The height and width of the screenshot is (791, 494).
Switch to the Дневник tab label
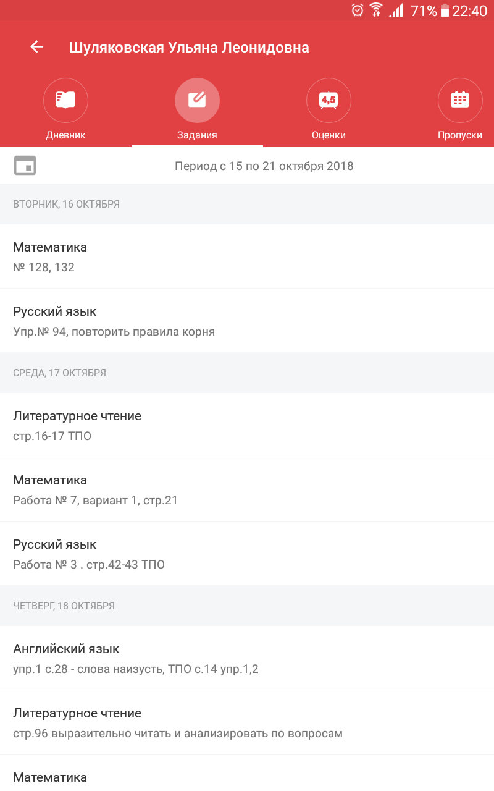tap(65, 135)
